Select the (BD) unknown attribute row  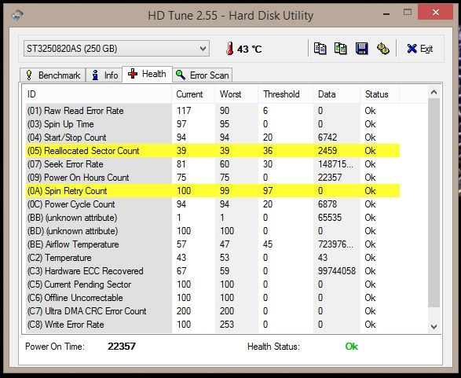[213, 231]
